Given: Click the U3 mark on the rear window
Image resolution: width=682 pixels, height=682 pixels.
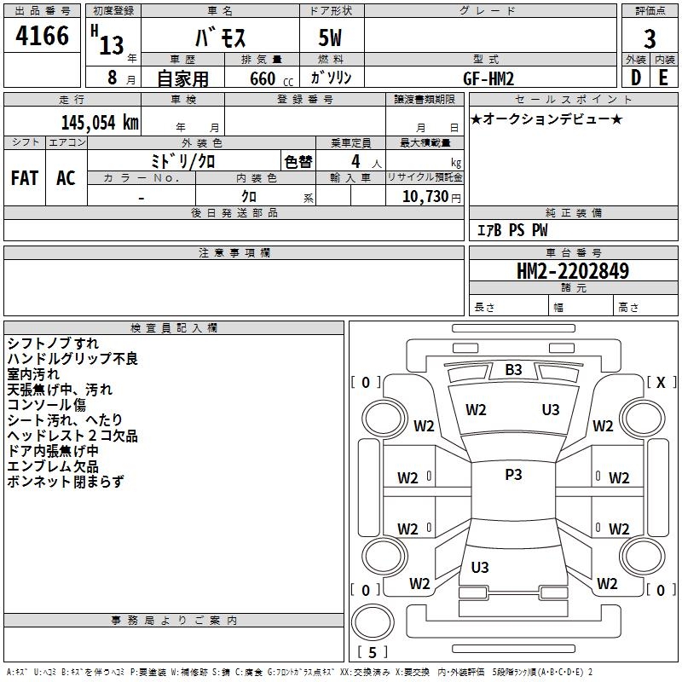Looking at the screenshot, I should pyautogui.click(x=480, y=568).
